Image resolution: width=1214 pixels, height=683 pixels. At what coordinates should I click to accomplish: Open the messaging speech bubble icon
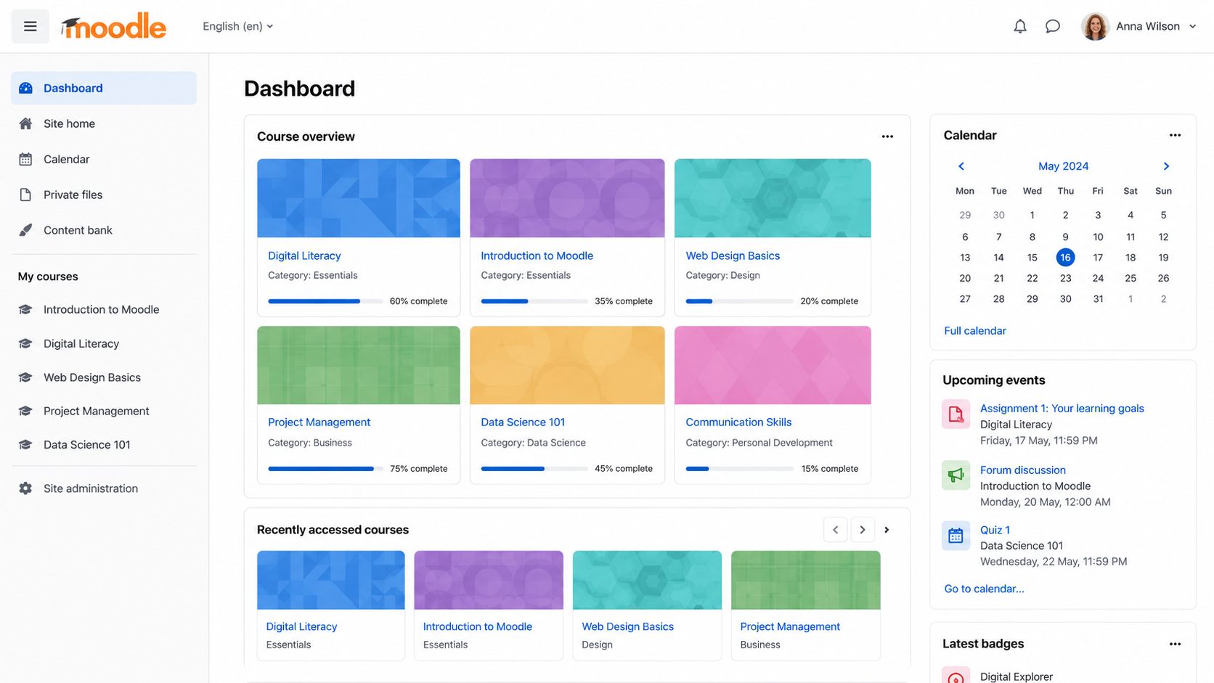1053,26
